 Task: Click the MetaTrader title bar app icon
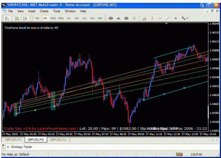4,5
